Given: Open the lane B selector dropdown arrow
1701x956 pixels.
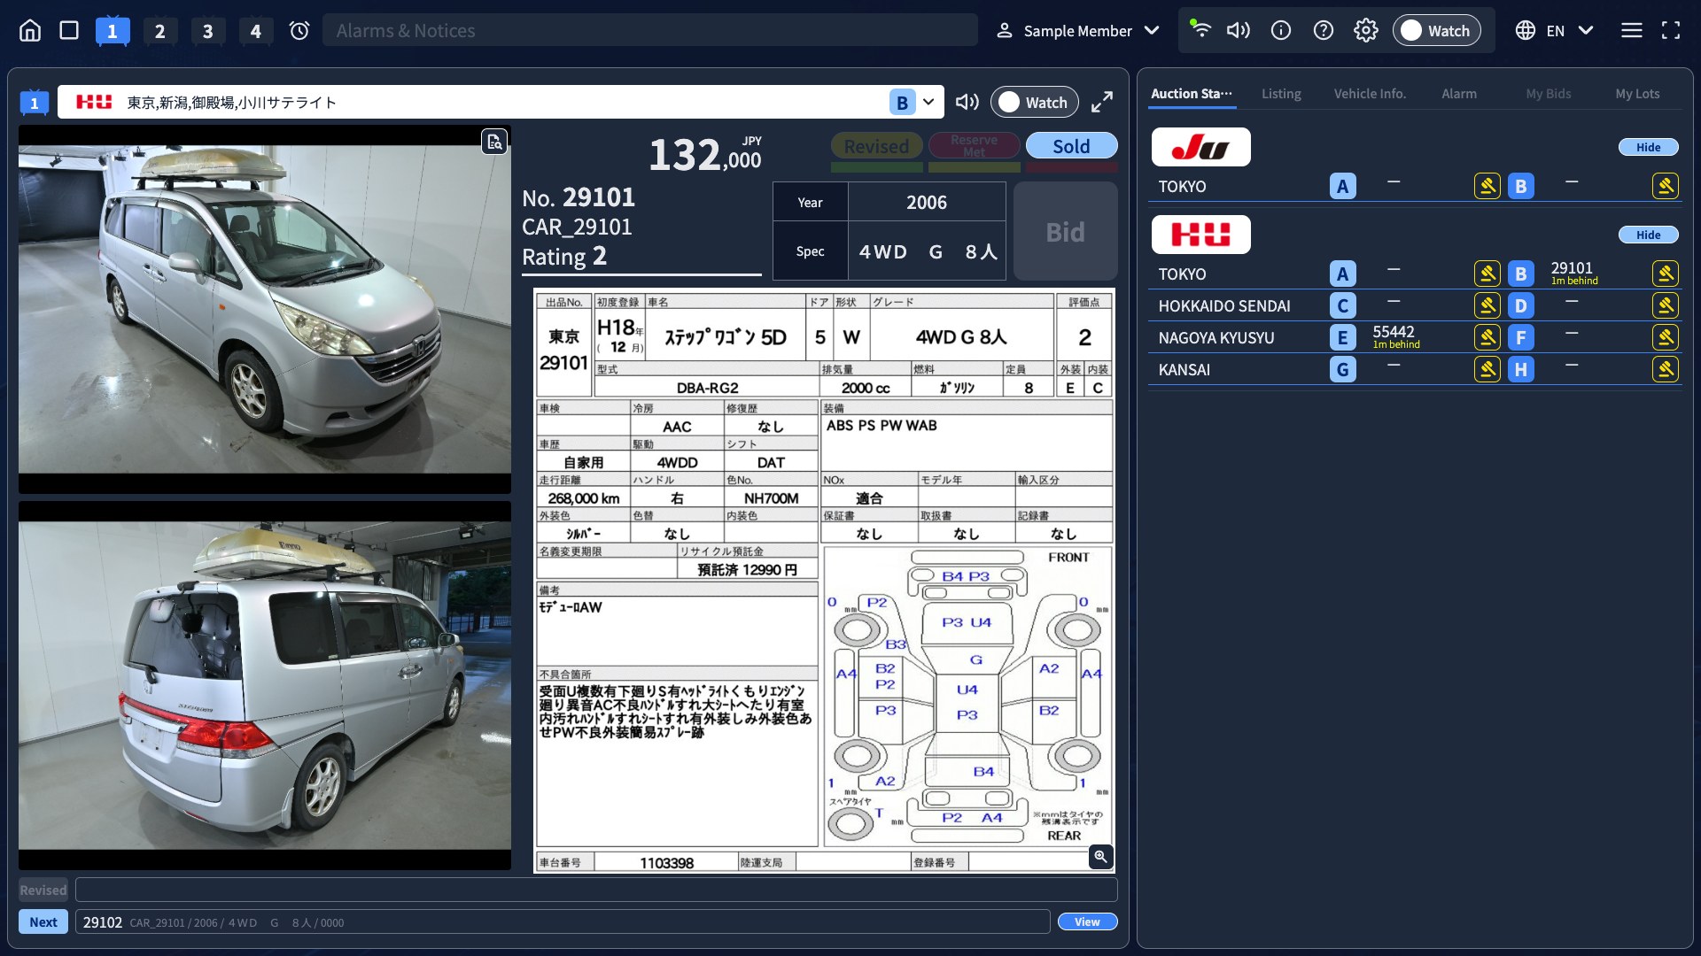Looking at the screenshot, I should coord(928,103).
